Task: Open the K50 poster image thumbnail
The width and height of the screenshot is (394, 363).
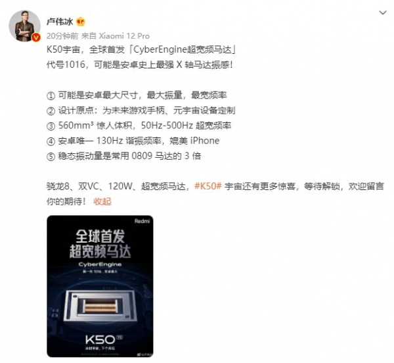Action: pyautogui.click(x=100, y=286)
